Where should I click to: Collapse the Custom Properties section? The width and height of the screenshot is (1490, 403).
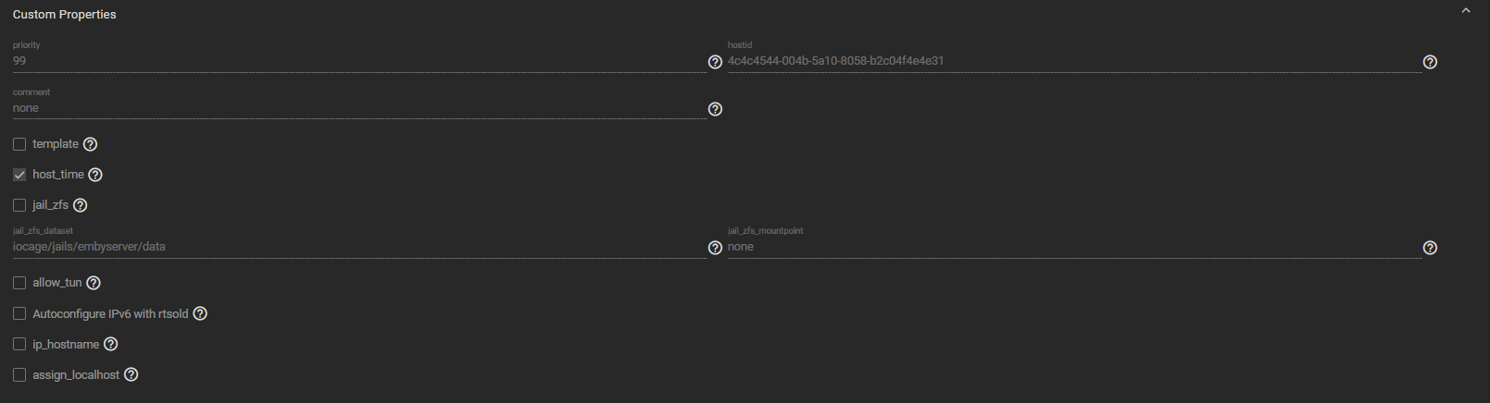tap(1466, 11)
